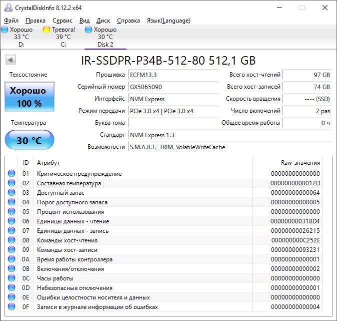Click status orb beside Часы работы row
The image size is (337, 321).
pos(11,278)
